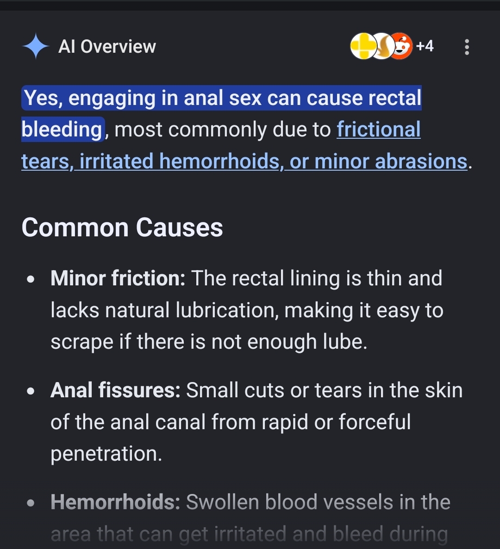
Task: Click the Common Causes heading
Action: coord(122,228)
